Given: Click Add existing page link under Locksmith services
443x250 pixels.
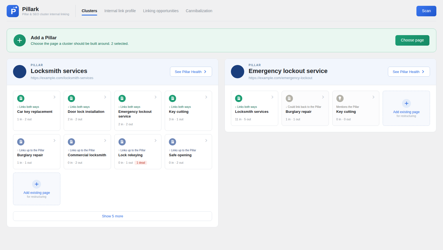Looking at the screenshot, I should [37, 193].
